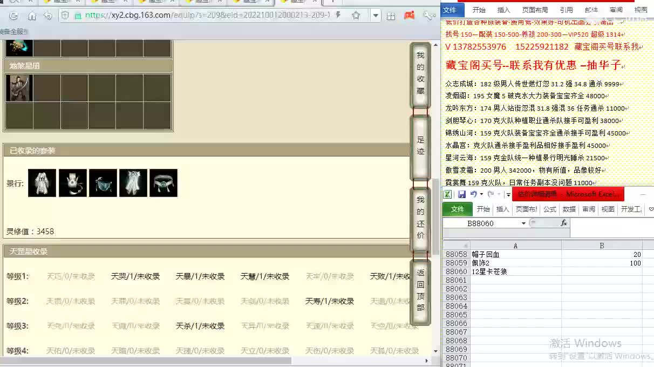Open 开始 tab in Word window

click(x=479, y=10)
